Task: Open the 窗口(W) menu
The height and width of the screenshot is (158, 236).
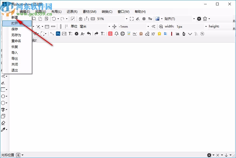Action: [124, 12]
